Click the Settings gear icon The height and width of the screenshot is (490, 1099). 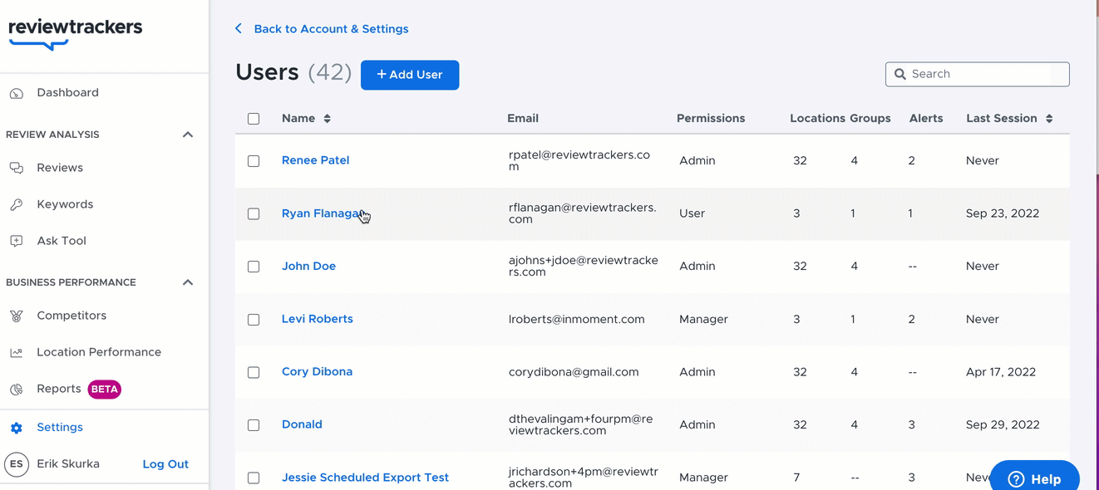coord(17,428)
